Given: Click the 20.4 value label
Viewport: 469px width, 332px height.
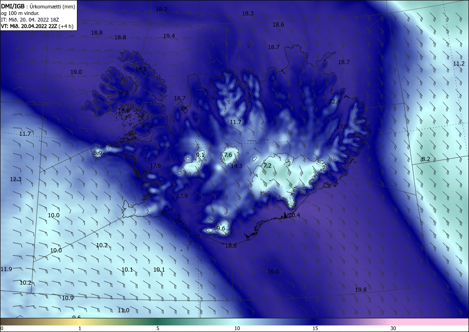Looking at the screenshot, I should coord(295,215).
